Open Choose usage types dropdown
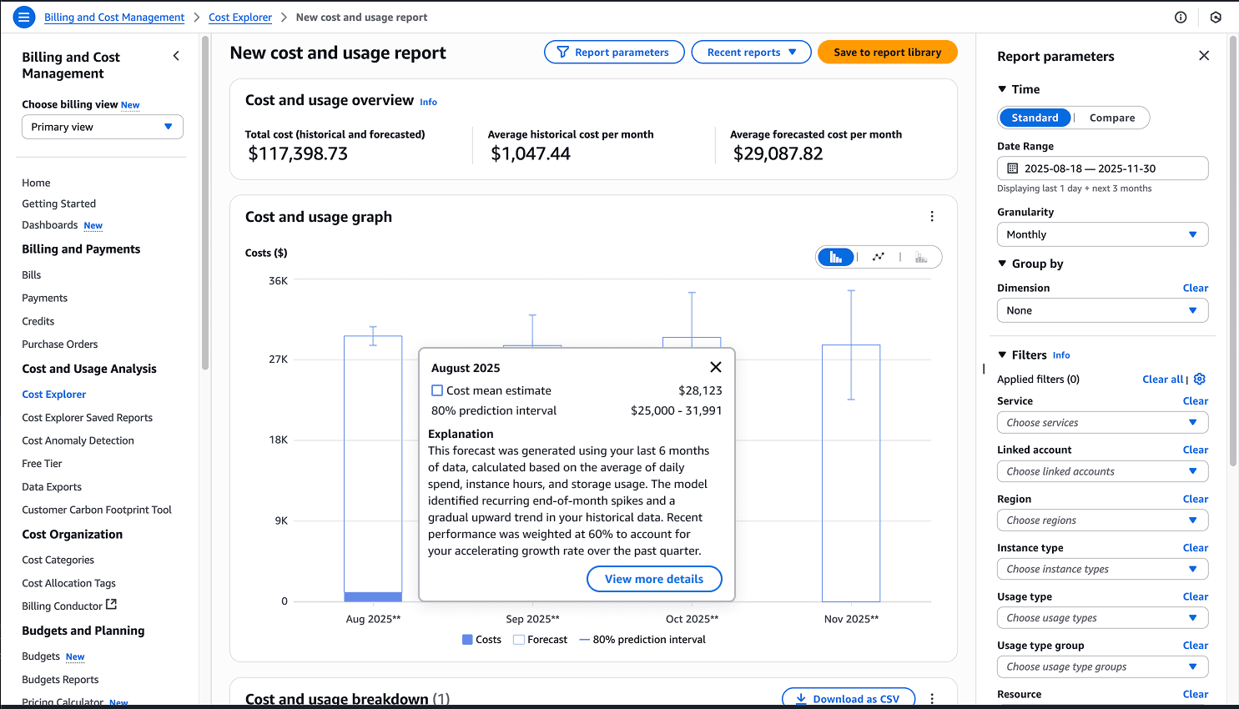 (1102, 618)
